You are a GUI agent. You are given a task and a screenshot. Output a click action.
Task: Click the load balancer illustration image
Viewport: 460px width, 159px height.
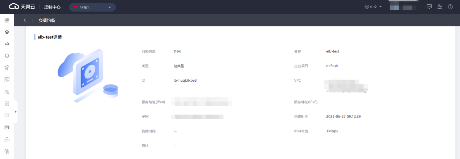(88, 76)
